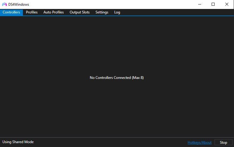Click the Stop button
234x147 pixels.
point(223,143)
